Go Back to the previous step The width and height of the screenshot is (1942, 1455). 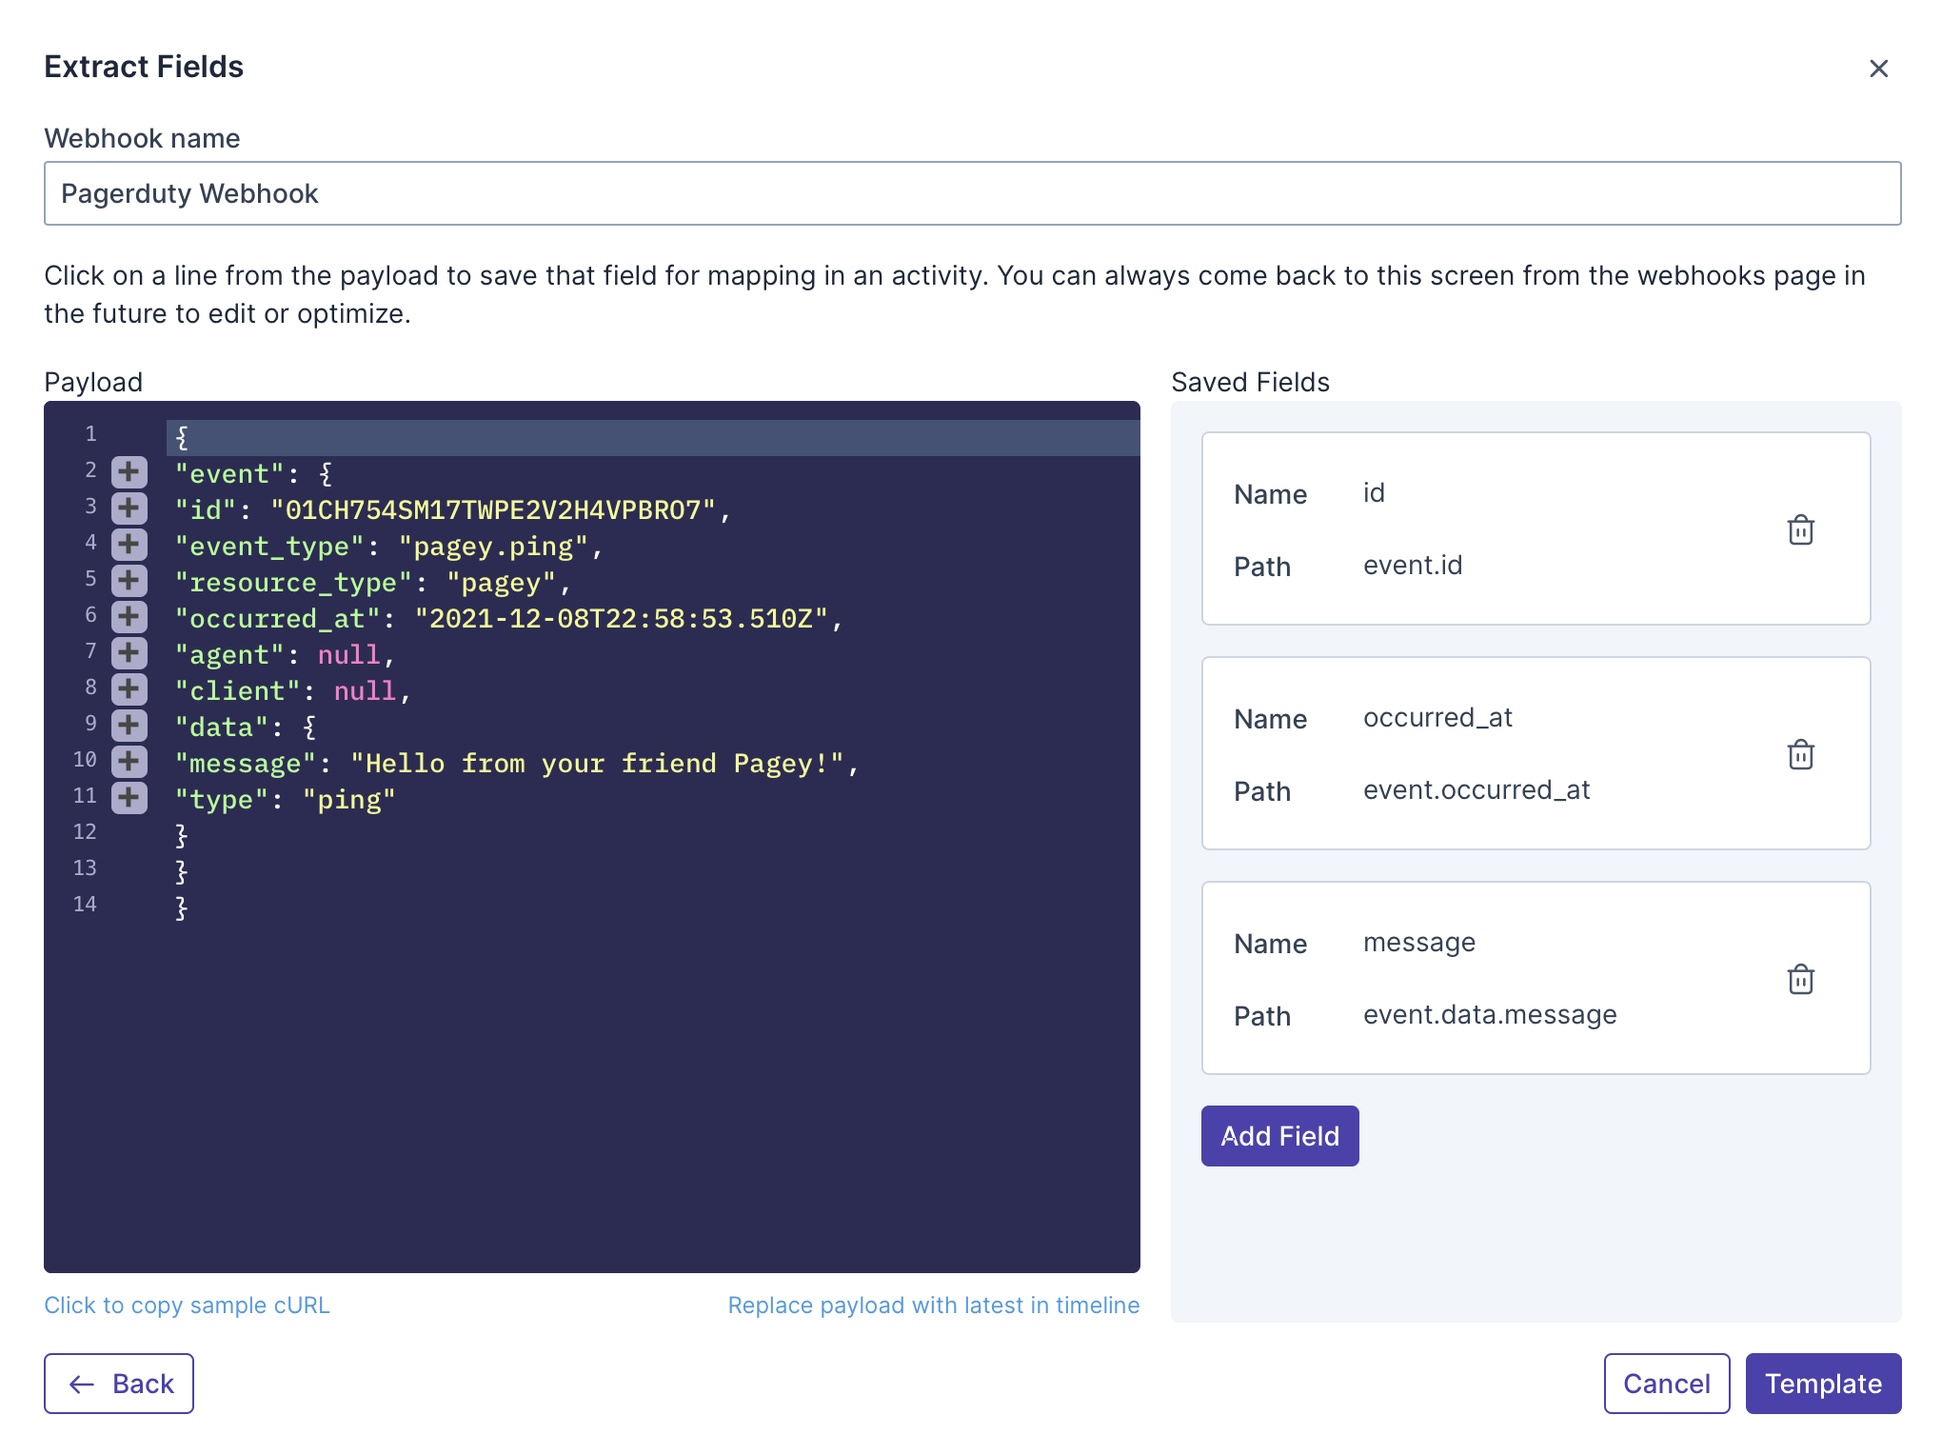pyautogui.click(x=119, y=1384)
